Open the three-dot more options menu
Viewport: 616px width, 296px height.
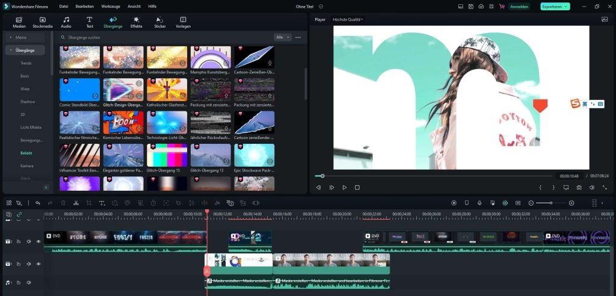click(x=298, y=37)
